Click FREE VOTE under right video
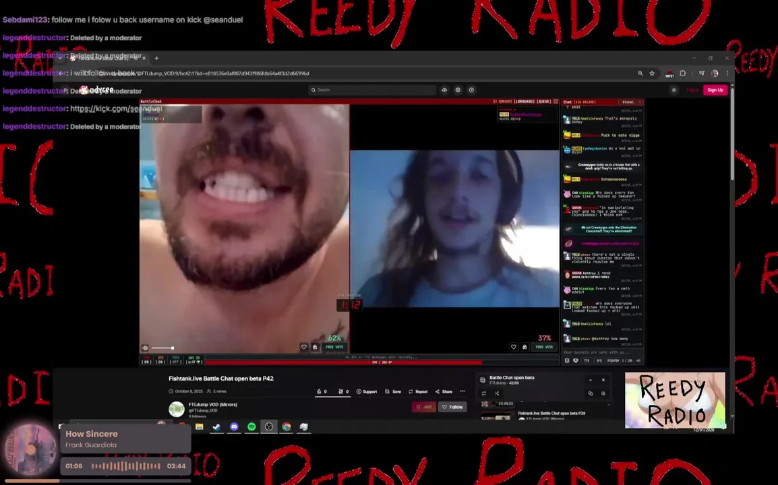This screenshot has height=485, width=778. tap(544, 347)
